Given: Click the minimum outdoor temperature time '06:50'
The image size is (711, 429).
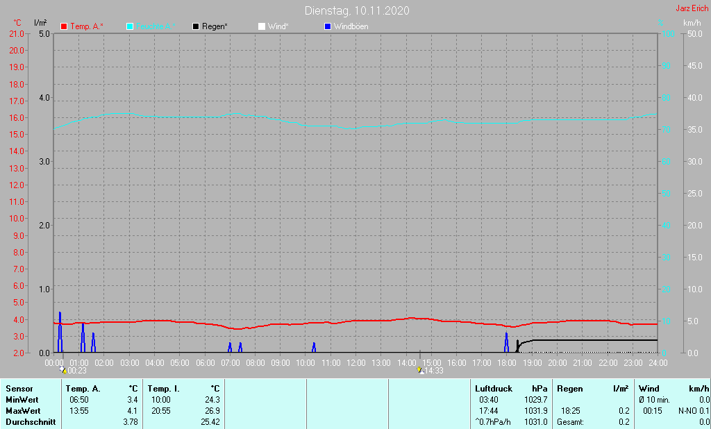Looking at the screenshot, I should pos(79,400).
